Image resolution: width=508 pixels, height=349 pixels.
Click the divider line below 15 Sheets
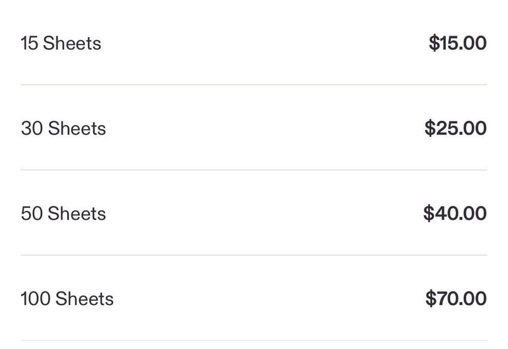point(254,85)
